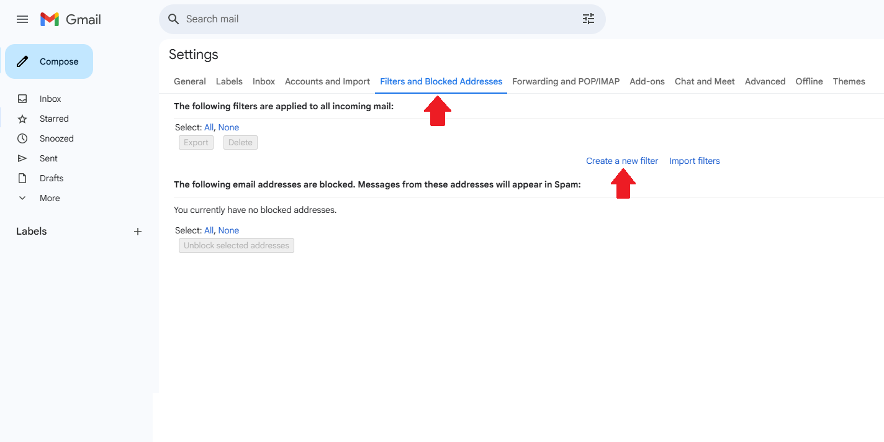Click the search magnifier icon
The image size is (884, 442).
[x=174, y=19]
